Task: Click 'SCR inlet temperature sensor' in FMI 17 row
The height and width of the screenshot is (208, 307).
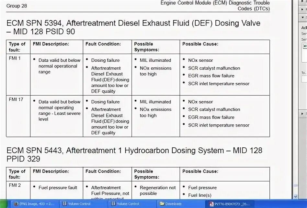Action: pyautogui.click(x=219, y=125)
